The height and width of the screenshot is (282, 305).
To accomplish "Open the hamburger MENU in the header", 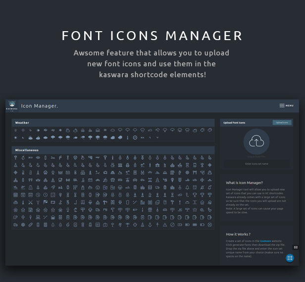I will tap(286, 105).
